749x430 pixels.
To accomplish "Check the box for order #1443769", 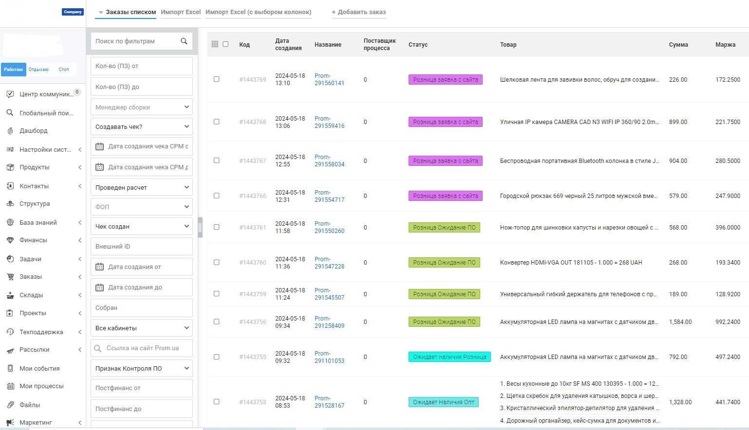I will pos(217,79).
